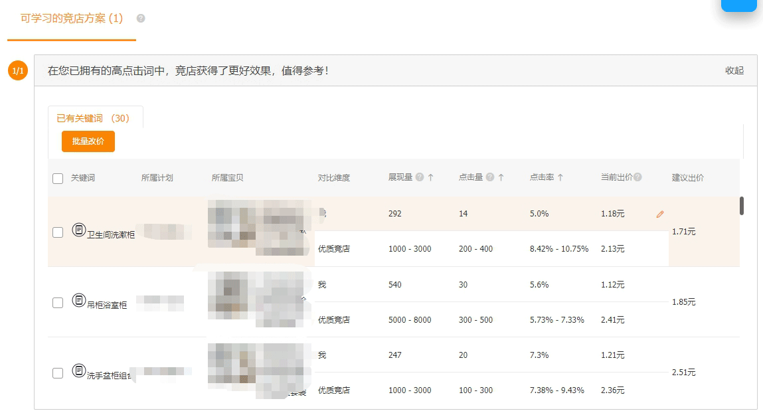The width and height of the screenshot is (763, 419).
Task: Click the document icon beside 卫生间洗漱柜
Action: click(x=79, y=230)
